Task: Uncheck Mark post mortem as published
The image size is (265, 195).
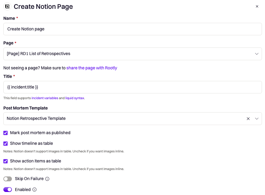Action: click(5, 133)
